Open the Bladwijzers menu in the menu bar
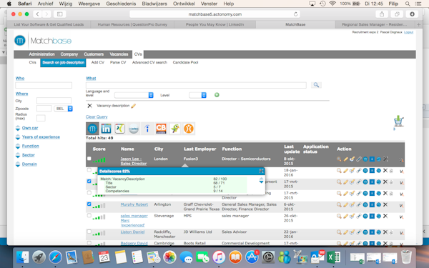The height and width of the screenshot is (268, 429). pyautogui.click(x=154, y=4)
